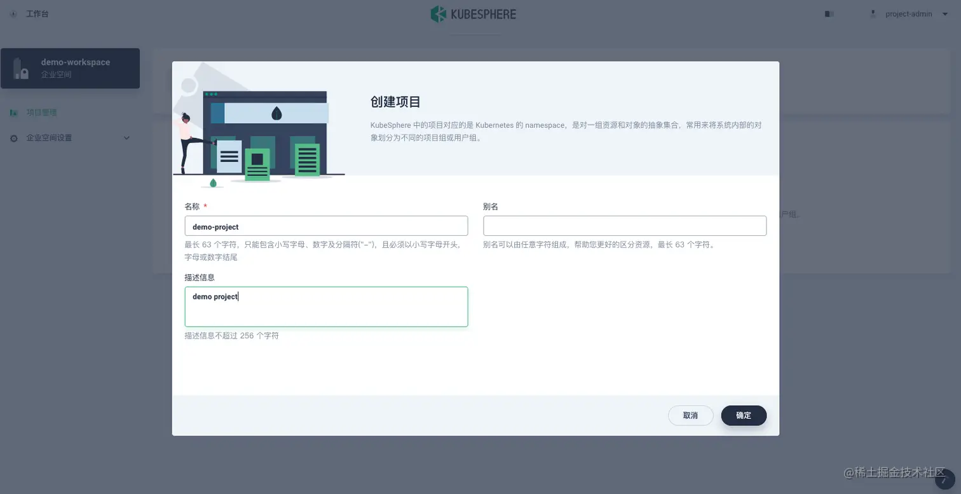Open the demo-workspace card
The height and width of the screenshot is (494, 961).
pos(70,68)
